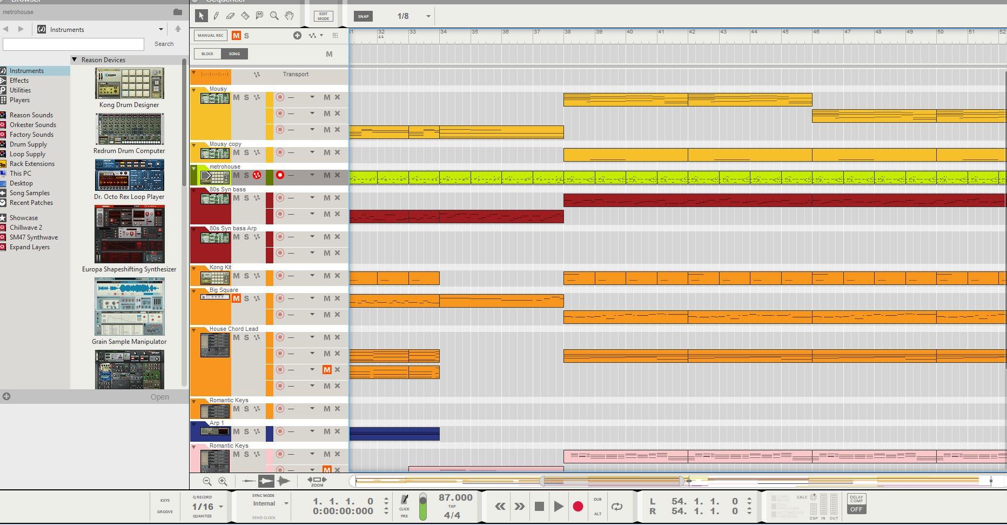Open the Quantize 1/16 dropdown

click(220, 507)
